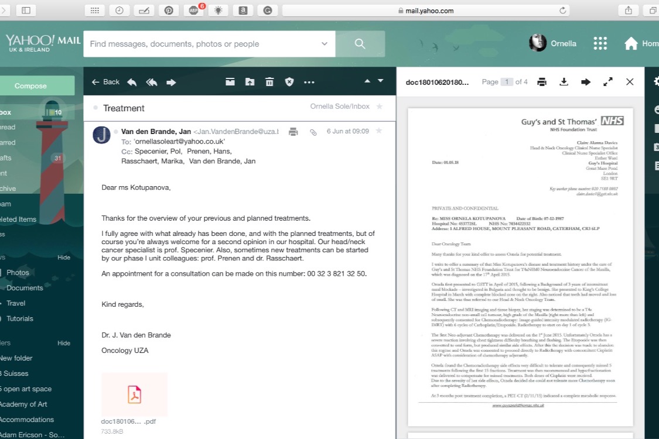Open Ornella's profile avatar
The width and height of the screenshot is (659, 439).
538,43
